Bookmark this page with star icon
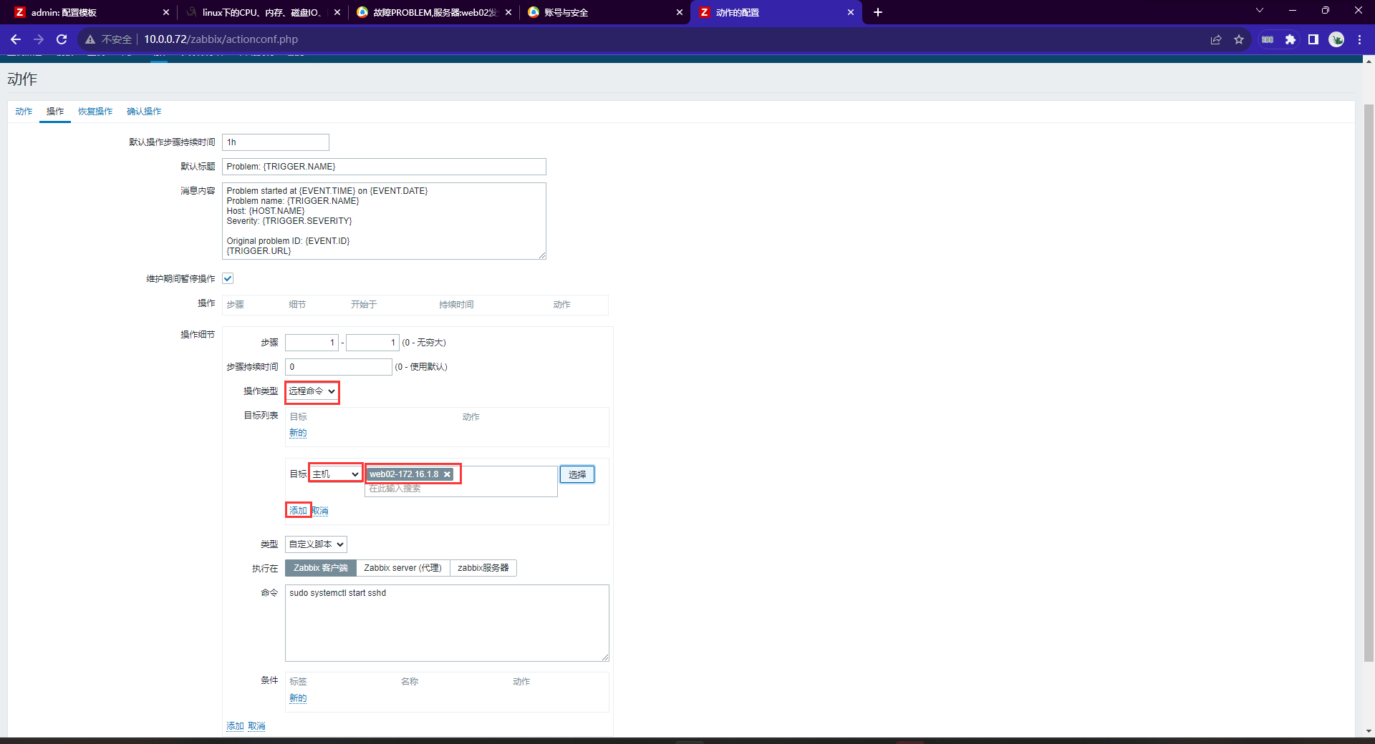 click(1239, 39)
